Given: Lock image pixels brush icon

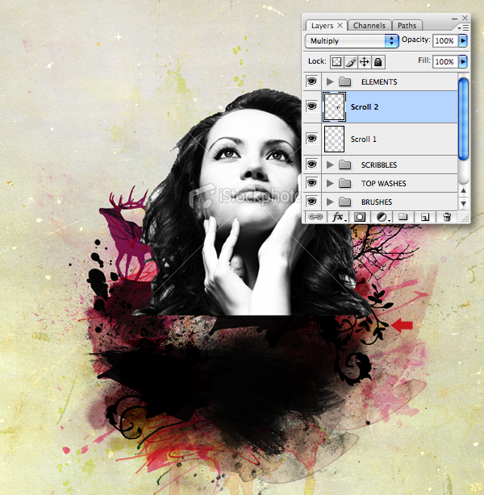Looking at the screenshot, I should pyautogui.click(x=351, y=62).
